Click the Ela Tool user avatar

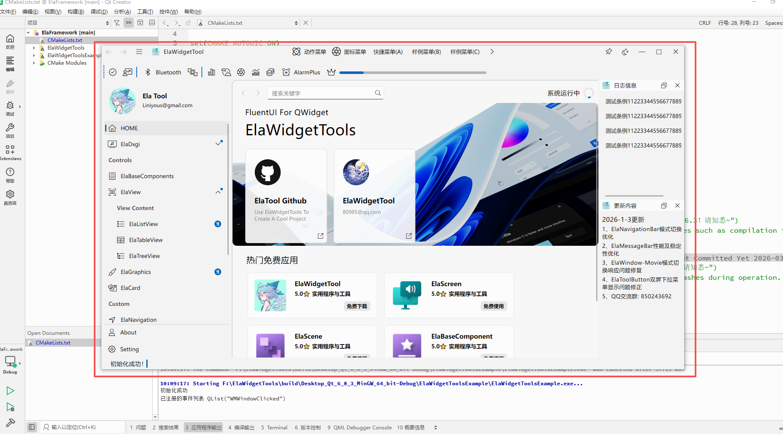(122, 101)
